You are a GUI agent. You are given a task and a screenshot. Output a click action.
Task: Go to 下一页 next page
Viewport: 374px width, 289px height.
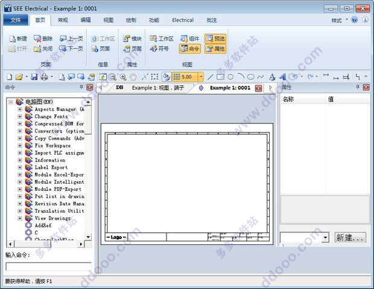click(71, 49)
